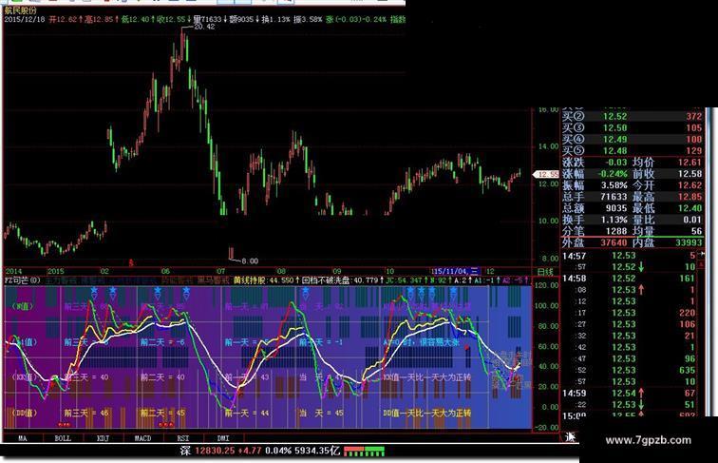The width and height of the screenshot is (718, 463).
Task: Click the 2015/12/18 date in header
Action: (25, 19)
